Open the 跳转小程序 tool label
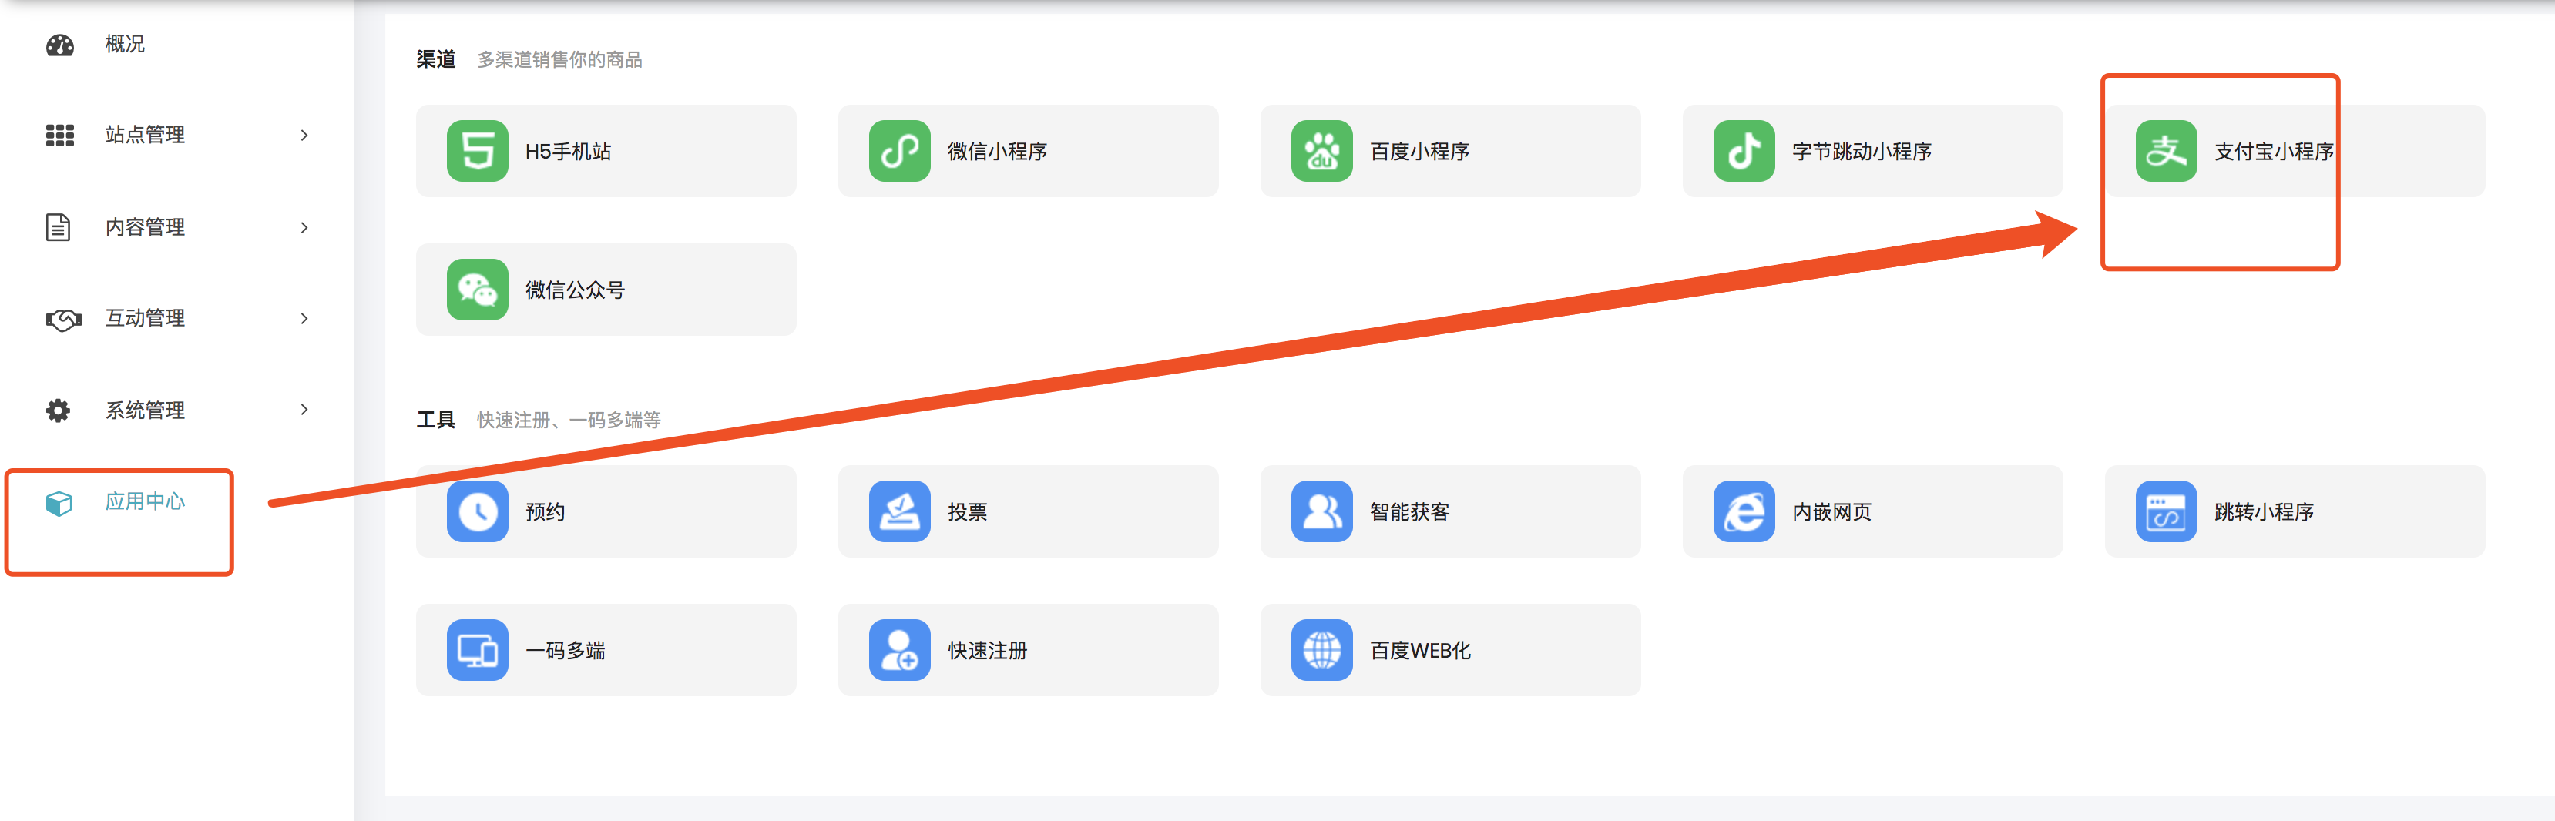The width and height of the screenshot is (2555, 821). [2264, 513]
